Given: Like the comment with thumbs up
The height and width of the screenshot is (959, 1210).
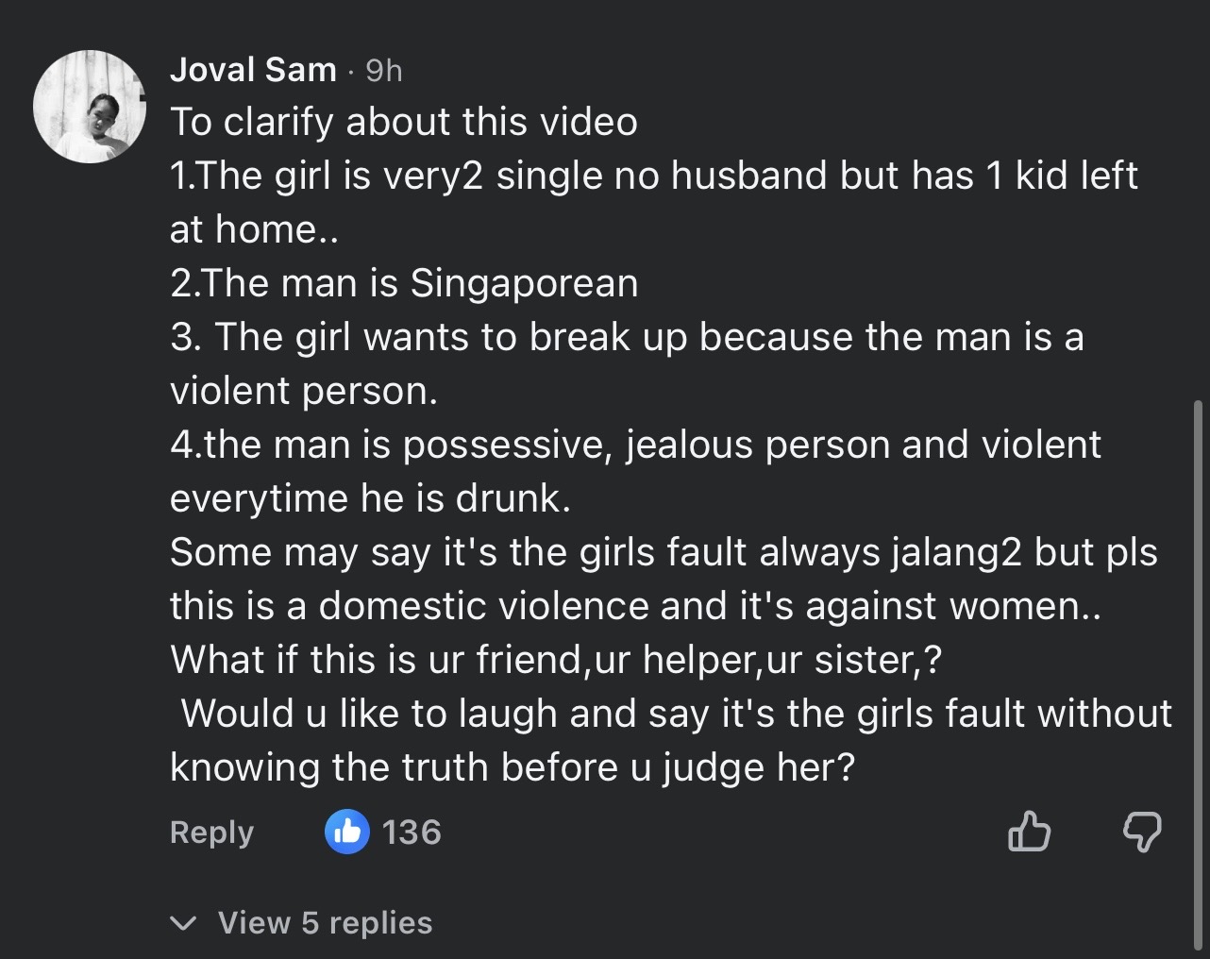Looking at the screenshot, I should click(x=1029, y=832).
